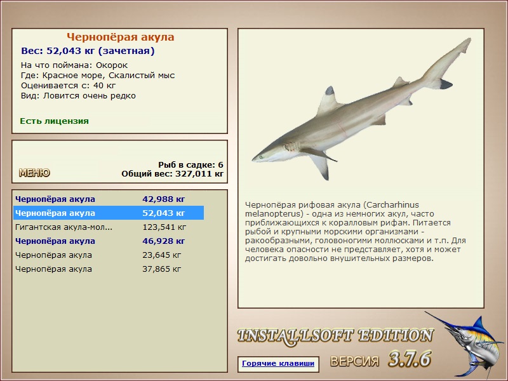Click the marlin logo icon
The height and width of the screenshot is (381, 508).
click(x=465, y=344)
